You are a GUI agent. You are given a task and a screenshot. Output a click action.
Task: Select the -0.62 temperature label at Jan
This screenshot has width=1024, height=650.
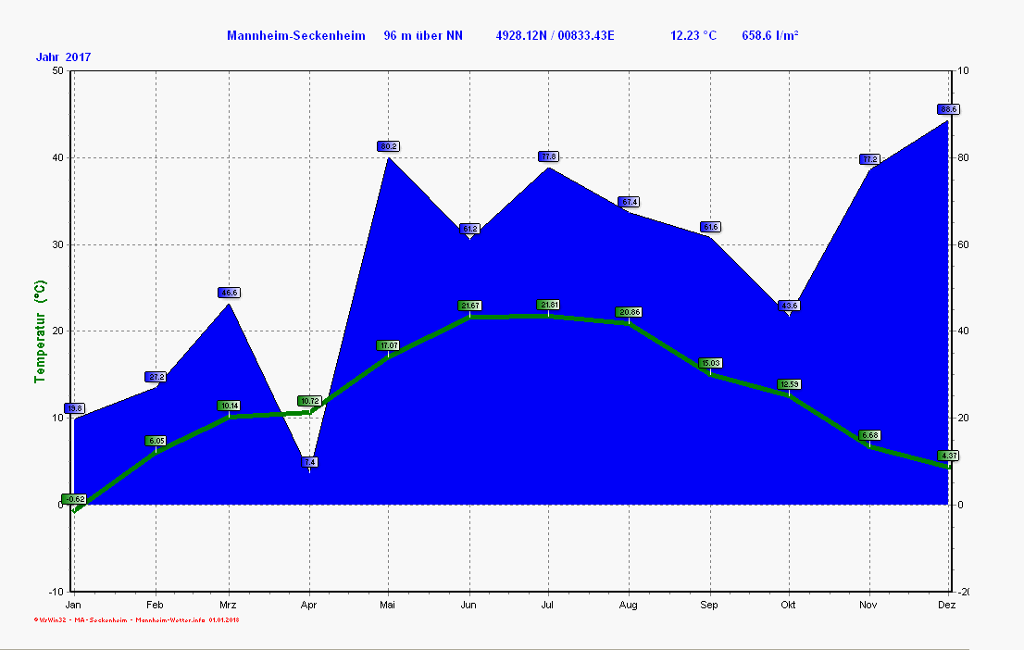point(74,499)
